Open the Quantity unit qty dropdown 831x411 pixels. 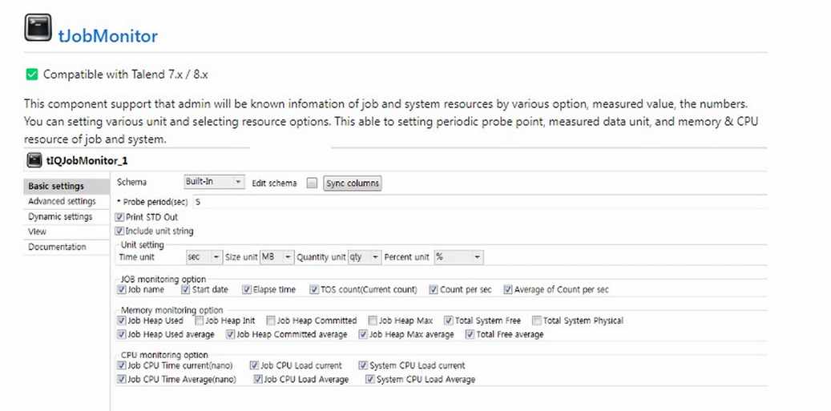point(364,257)
